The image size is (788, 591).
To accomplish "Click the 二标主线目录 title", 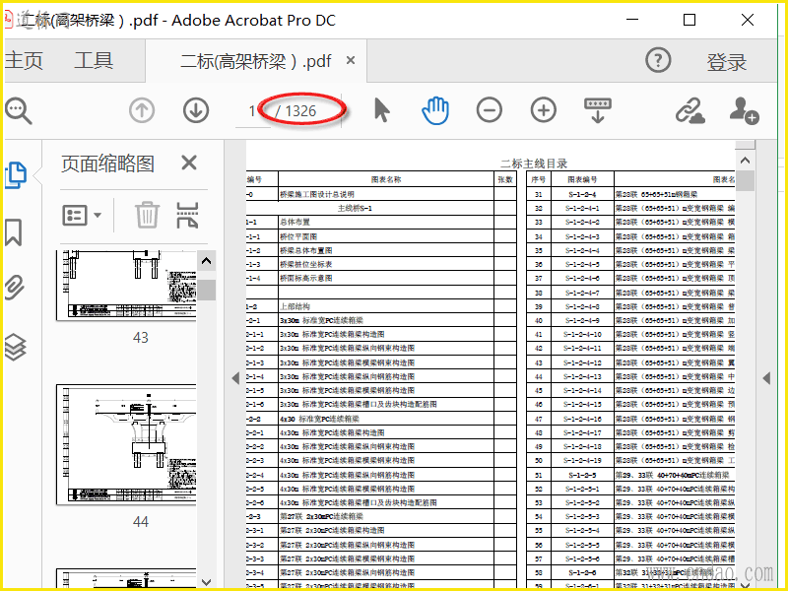I will [534, 164].
